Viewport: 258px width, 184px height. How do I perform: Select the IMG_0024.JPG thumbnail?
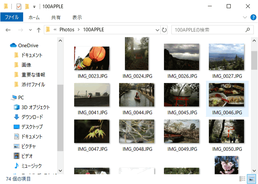coord(137,54)
